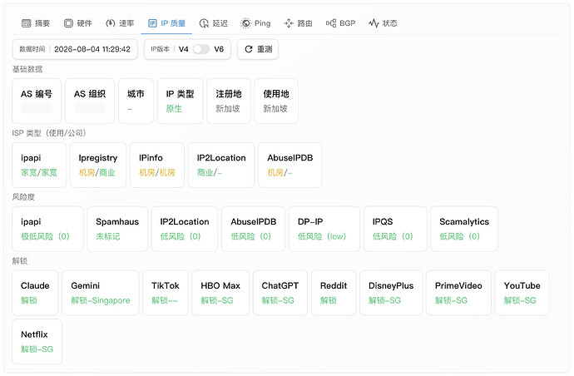The width and height of the screenshot is (574, 376).
Task: Click the Ping target icon
Action: 246,23
